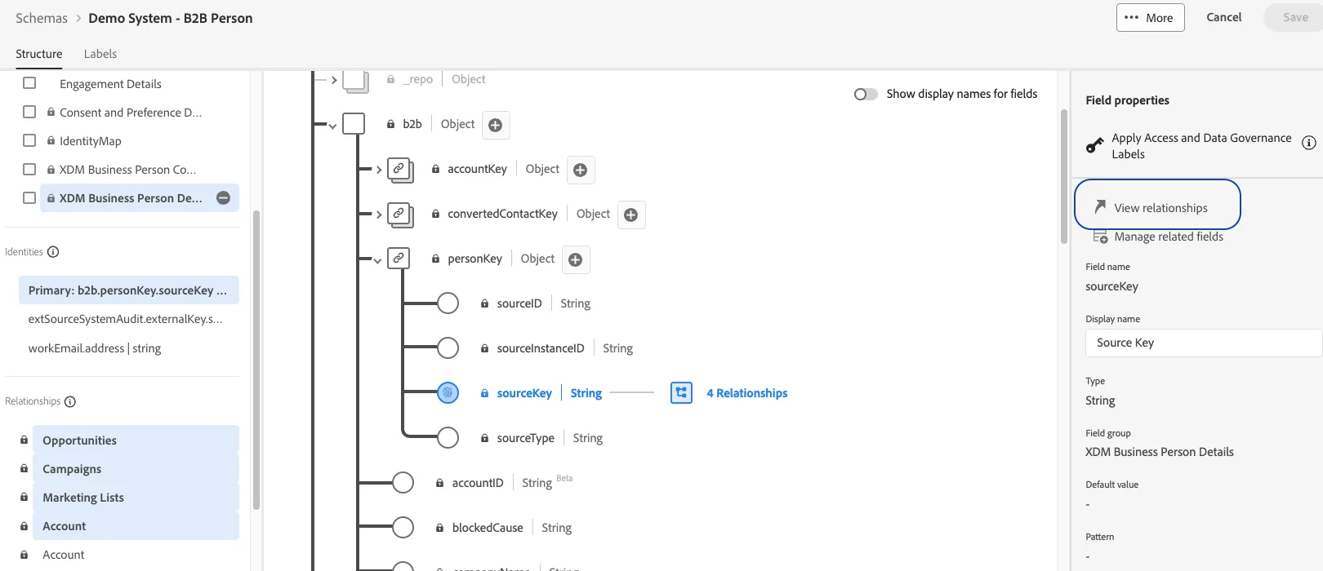Screen dimensions: 1323x571
Task: Check the Engagement Details checkbox
Action: tap(29, 83)
